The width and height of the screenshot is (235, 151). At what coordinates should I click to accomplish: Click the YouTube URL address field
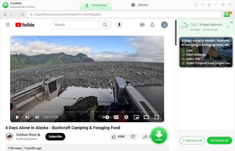coord(124,14)
